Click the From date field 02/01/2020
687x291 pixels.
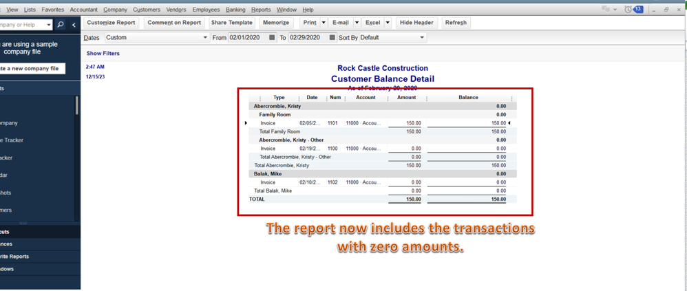click(248, 38)
